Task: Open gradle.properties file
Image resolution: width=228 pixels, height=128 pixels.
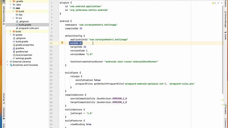Action: coord(25,45)
